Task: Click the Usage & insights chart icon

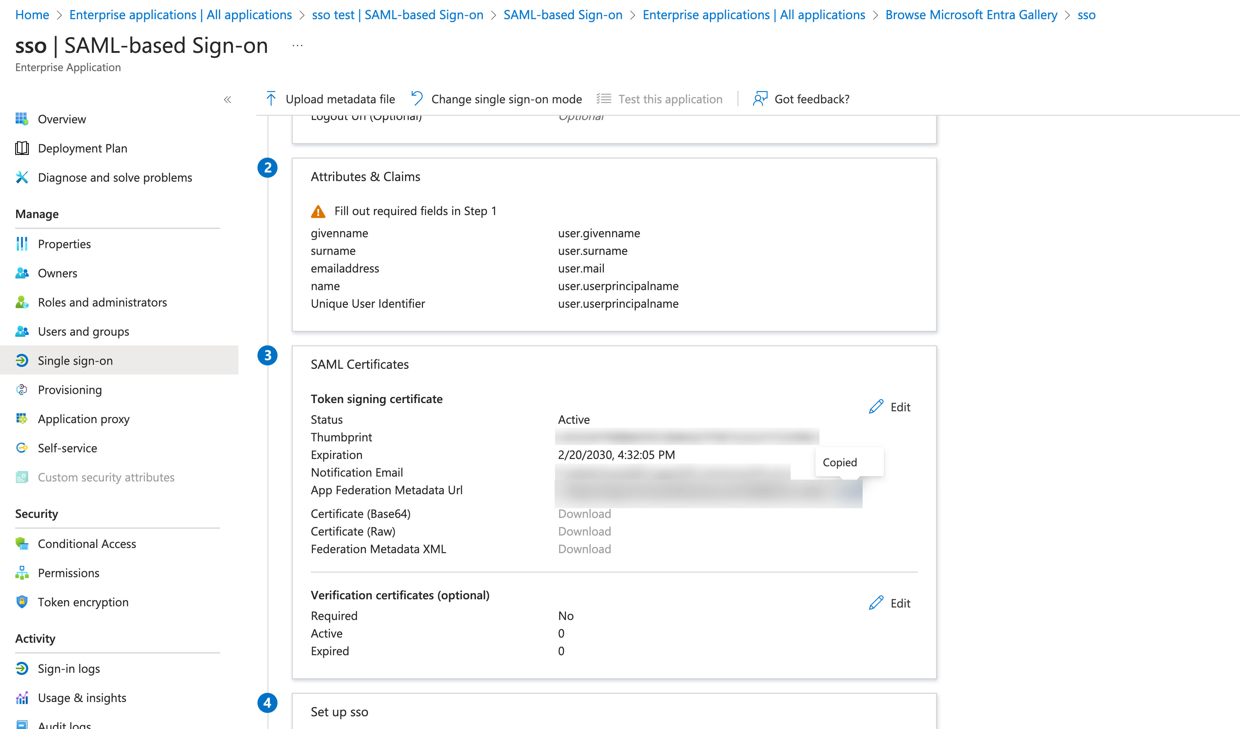Action: click(x=22, y=697)
